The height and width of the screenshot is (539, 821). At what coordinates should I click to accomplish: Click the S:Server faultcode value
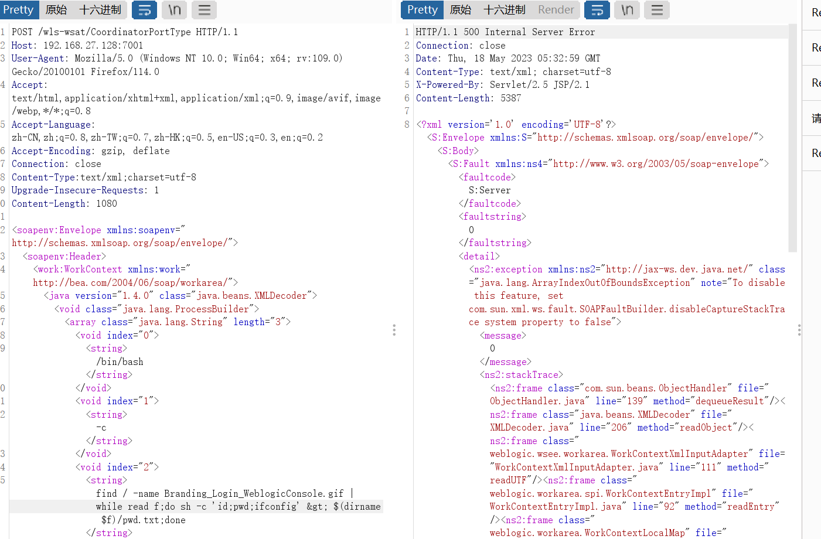490,190
